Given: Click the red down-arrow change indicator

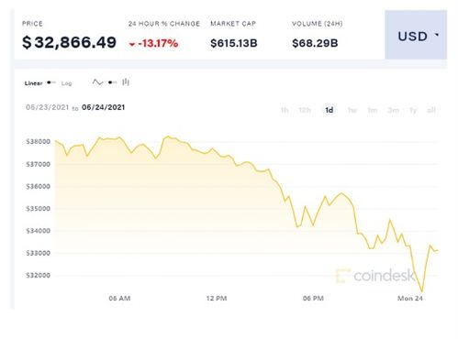Looking at the screenshot, I should coord(132,45).
